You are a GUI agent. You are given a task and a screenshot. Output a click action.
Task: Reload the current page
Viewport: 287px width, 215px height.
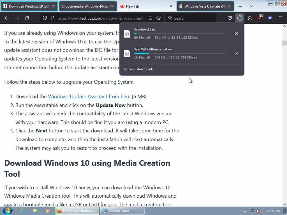click(x=27, y=18)
